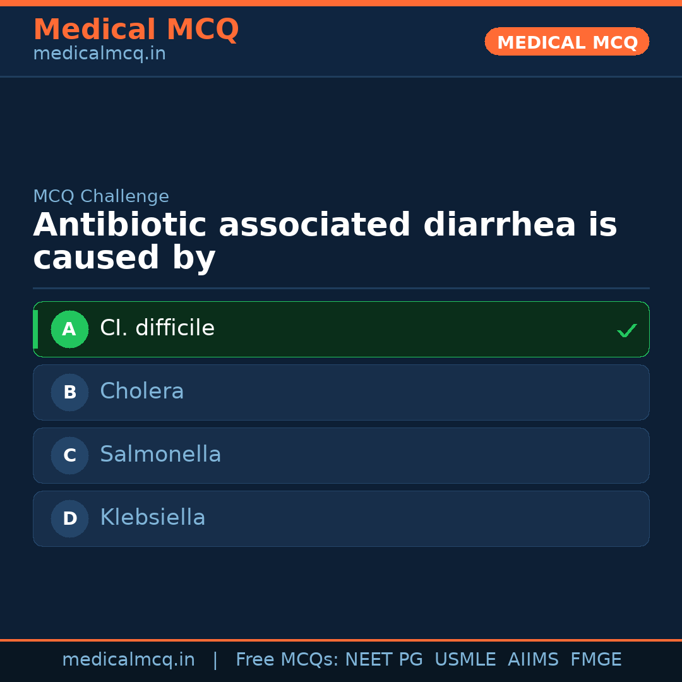
Task: Open the medicalmcq.in link in footer
Action: coord(128,660)
